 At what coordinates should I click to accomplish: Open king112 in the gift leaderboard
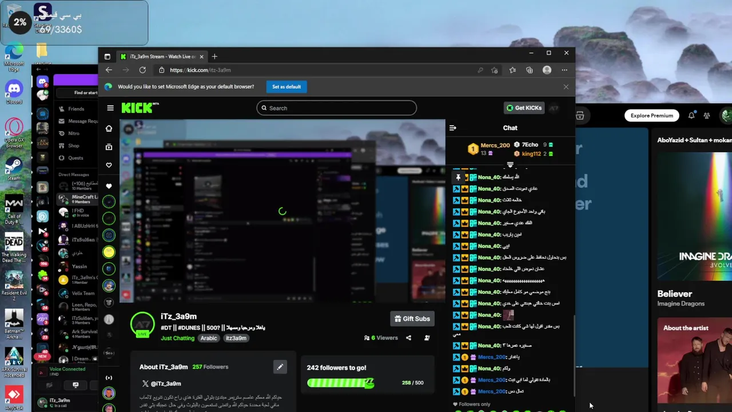[x=531, y=153]
